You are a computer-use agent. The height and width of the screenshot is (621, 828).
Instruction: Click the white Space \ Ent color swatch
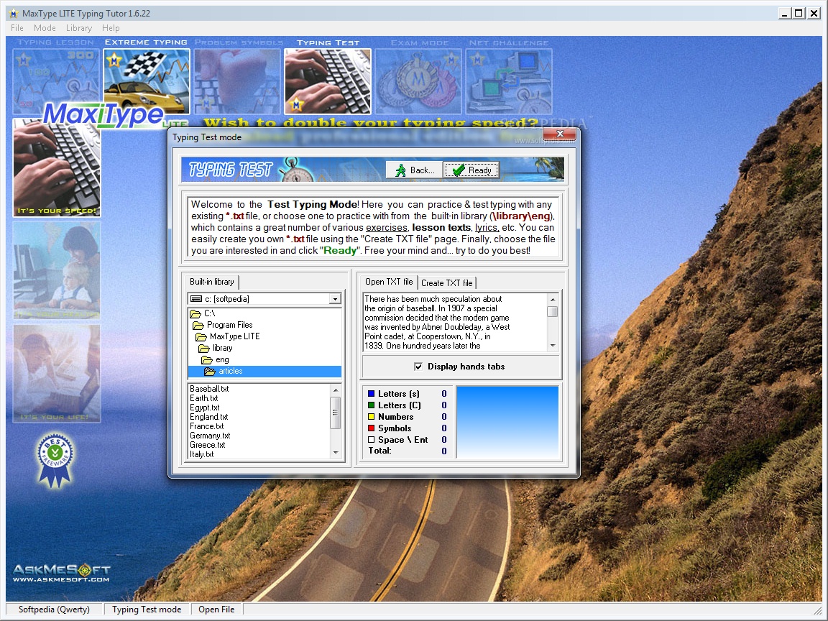[371, 439]
